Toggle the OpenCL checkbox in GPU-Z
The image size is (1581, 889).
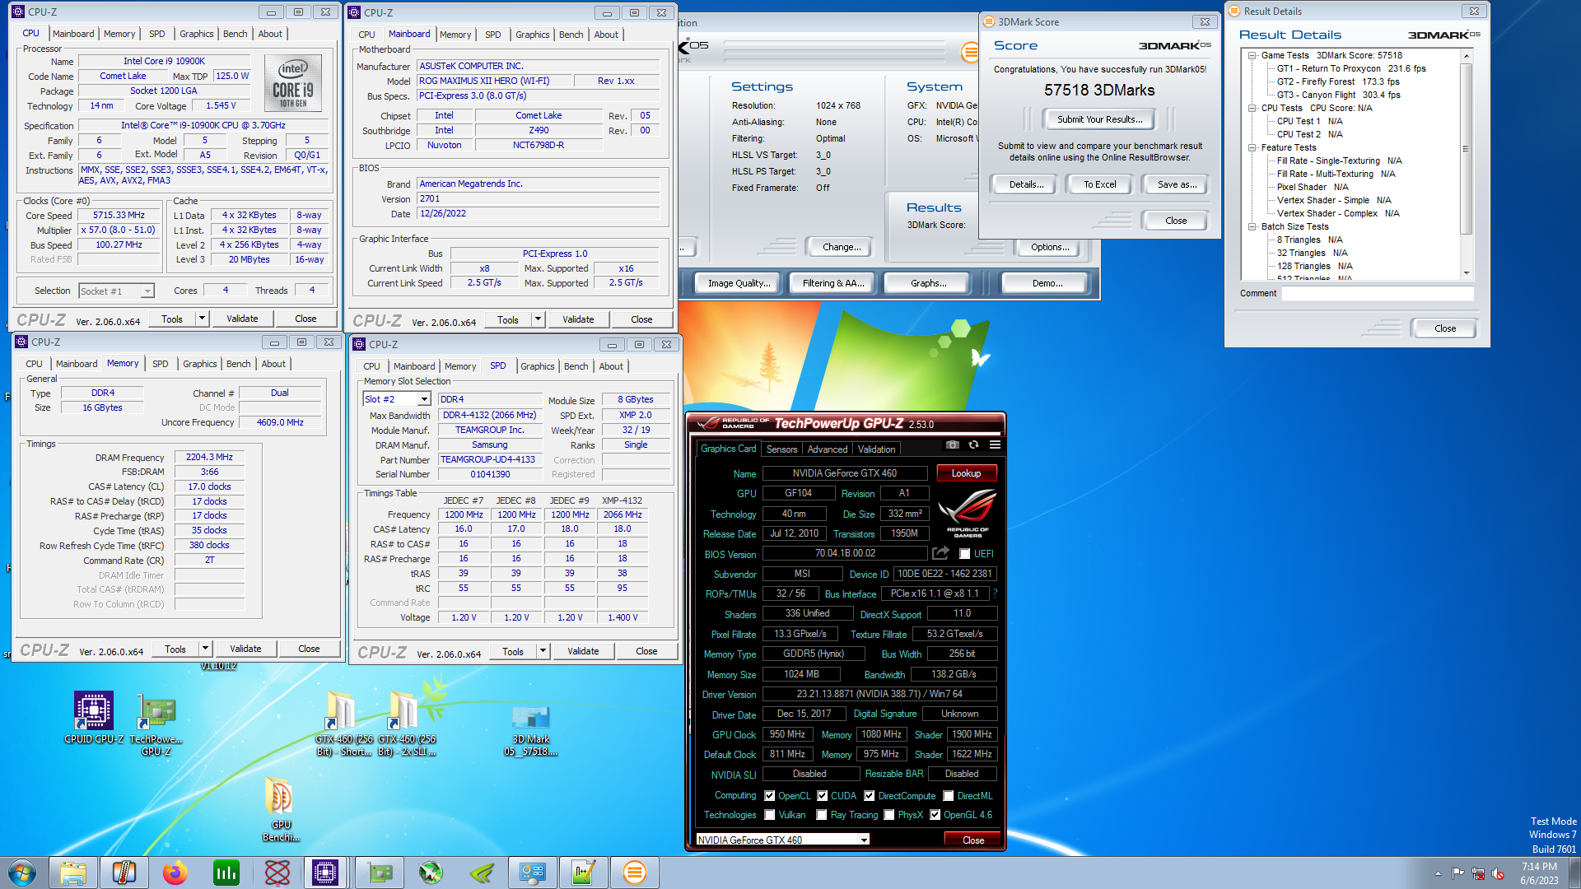tap(770, 796)
